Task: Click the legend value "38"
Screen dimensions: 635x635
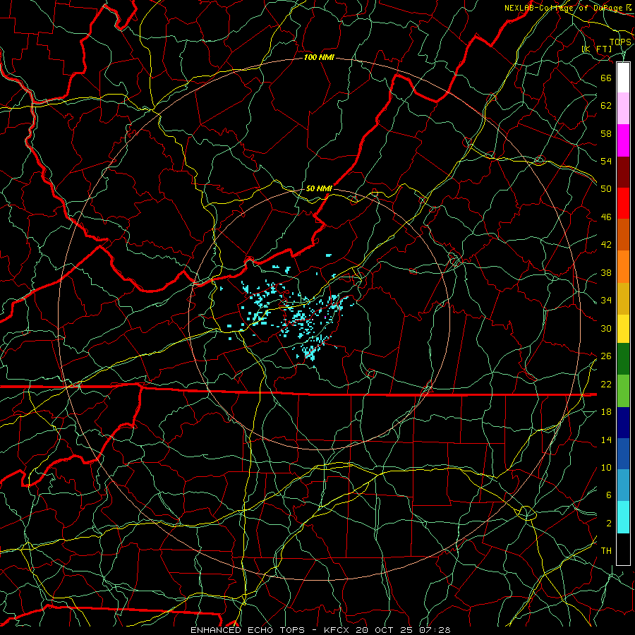Action: 606,273
